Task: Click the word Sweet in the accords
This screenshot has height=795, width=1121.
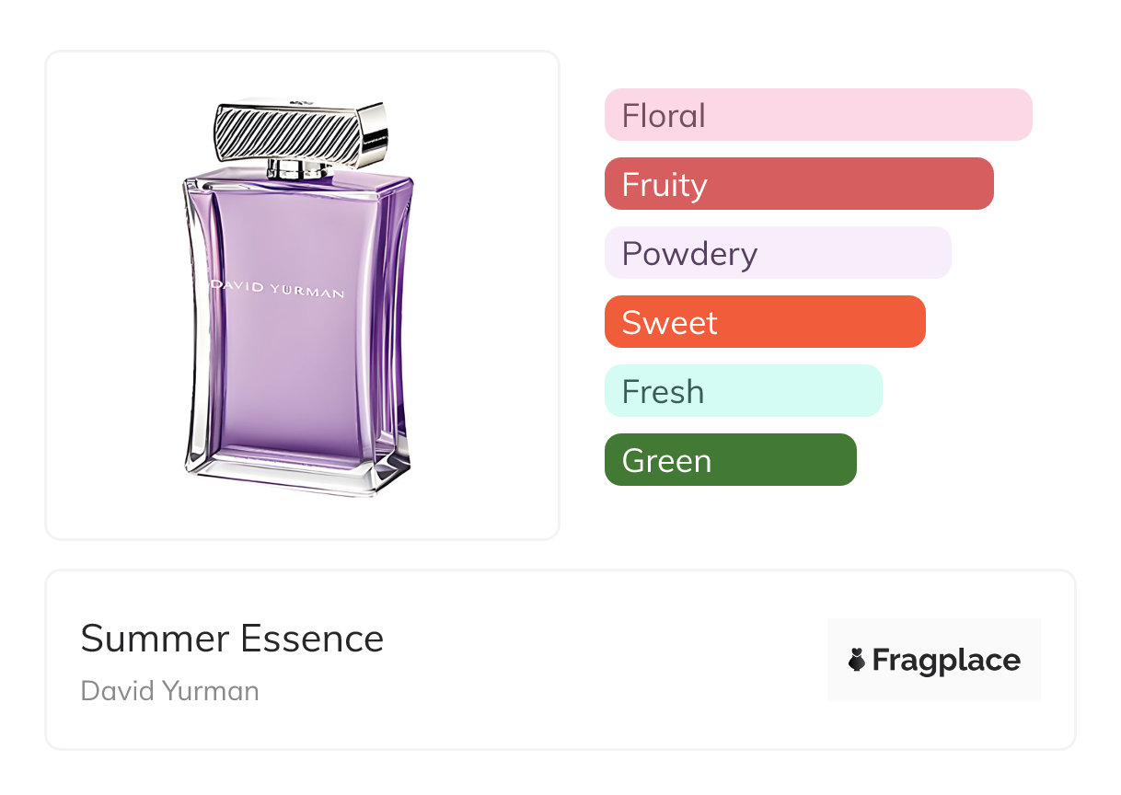Action: point(669,323)
